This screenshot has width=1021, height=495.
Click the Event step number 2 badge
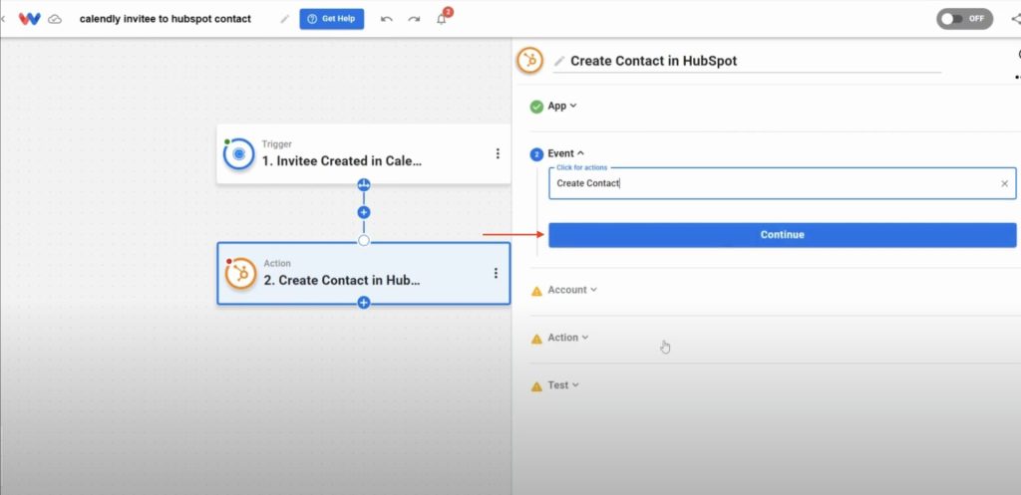tap(536, 154)
